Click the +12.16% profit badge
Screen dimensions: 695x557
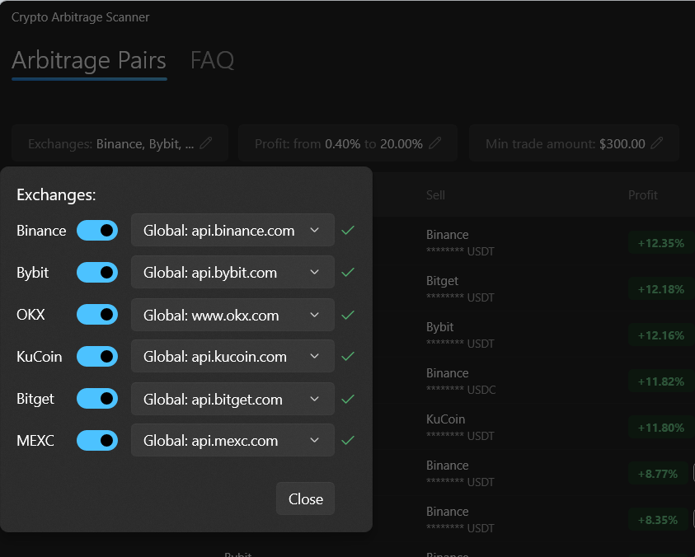coord(661,335)
